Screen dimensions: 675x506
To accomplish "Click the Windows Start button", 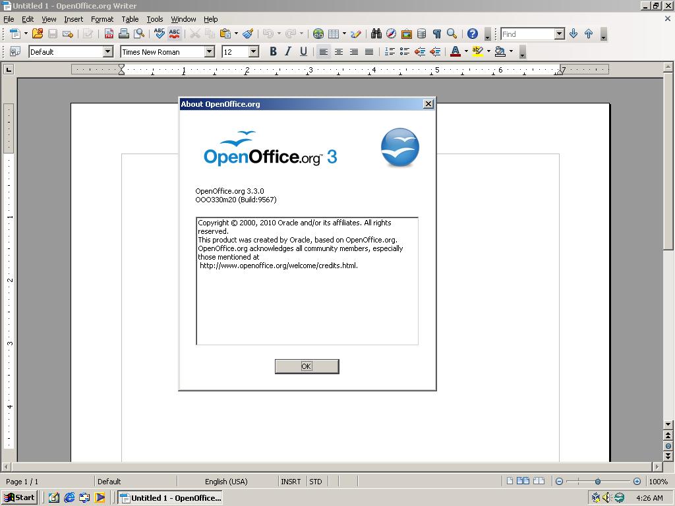I will [19, 498].
